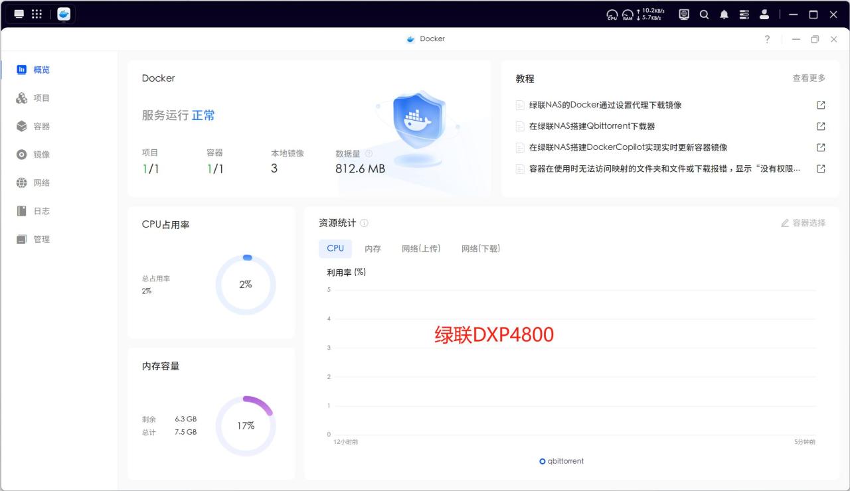The image size is (850, 491).
Task: Open tutorial 在绿联NAS搭建Qbittorrent下载器
Action: click(x=592, y=126)
